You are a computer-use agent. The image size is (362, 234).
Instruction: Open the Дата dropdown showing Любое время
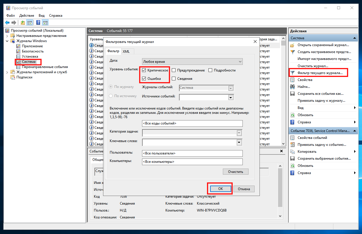point(192,61)
